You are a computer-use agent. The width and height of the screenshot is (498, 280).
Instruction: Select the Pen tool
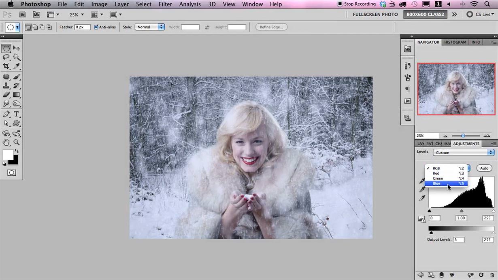(x=6, y=114)
